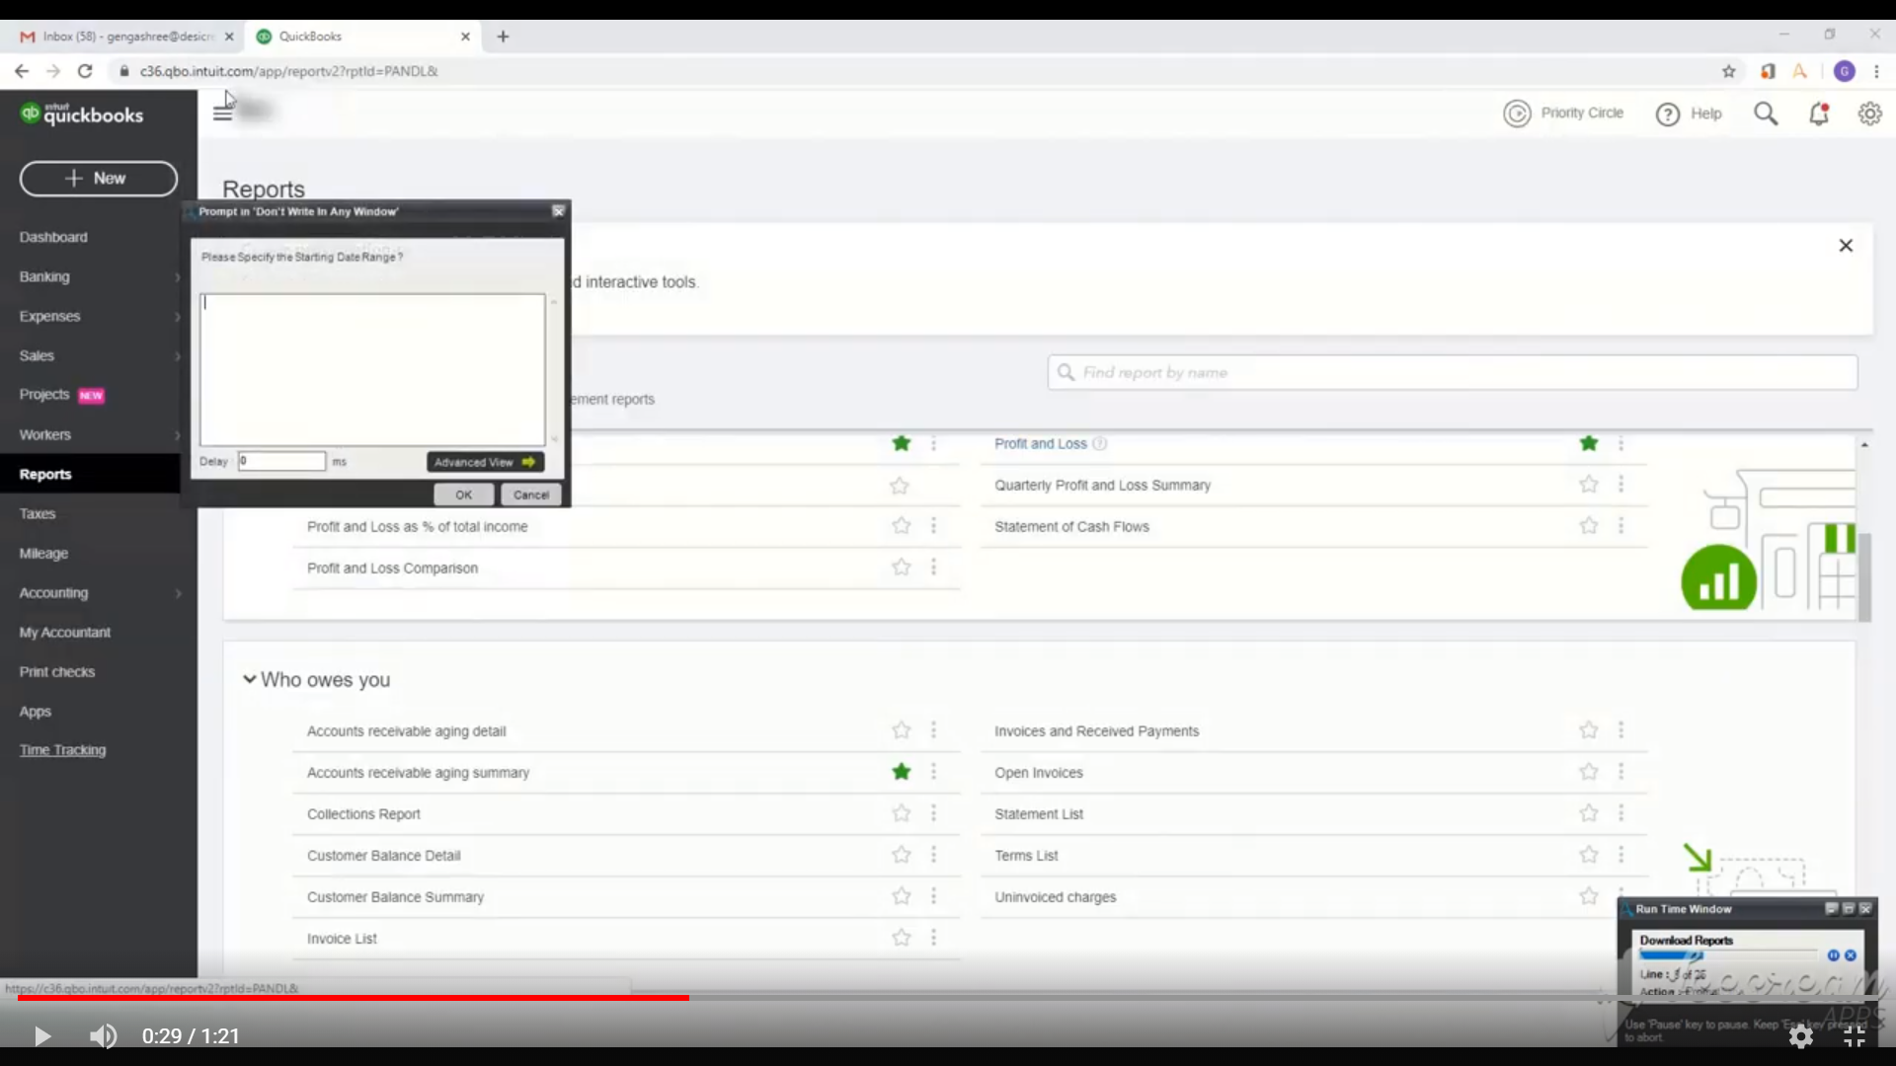
Task: Favorite the Quarterly Profit and Loss Summary
Action: [x=1588, y=485]
